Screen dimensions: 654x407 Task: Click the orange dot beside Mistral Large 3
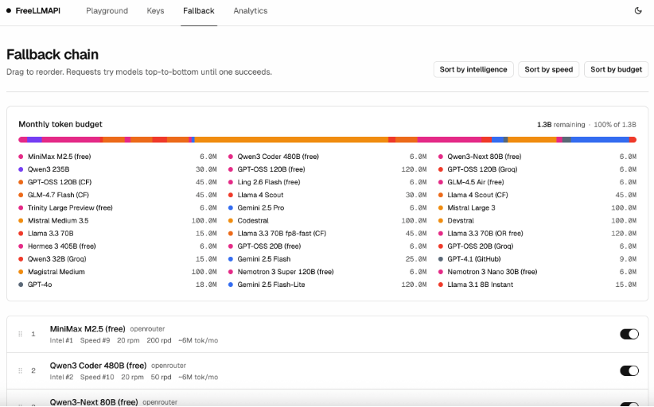click(441, 208)
